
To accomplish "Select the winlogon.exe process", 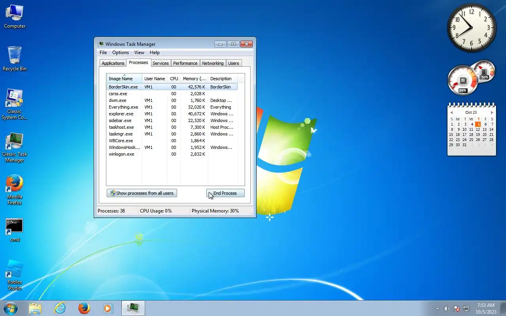I will [172, 154].
